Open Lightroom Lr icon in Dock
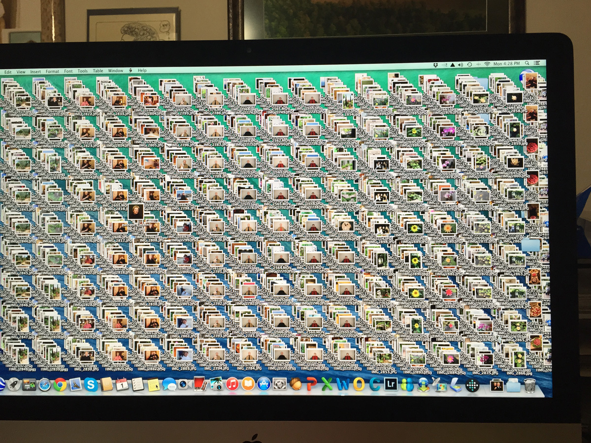591x443 pixels. (391, 384)
